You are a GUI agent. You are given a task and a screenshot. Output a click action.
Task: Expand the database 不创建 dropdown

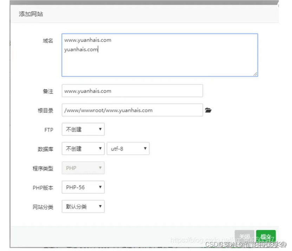pyautogui.click(x=83, y=149)
